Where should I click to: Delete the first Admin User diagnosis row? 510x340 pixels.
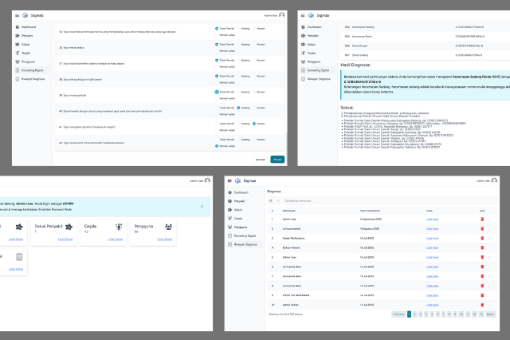(481, 219)
